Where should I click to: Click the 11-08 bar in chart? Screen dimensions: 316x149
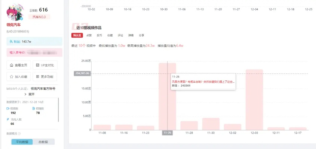click(x=102, y=127)
